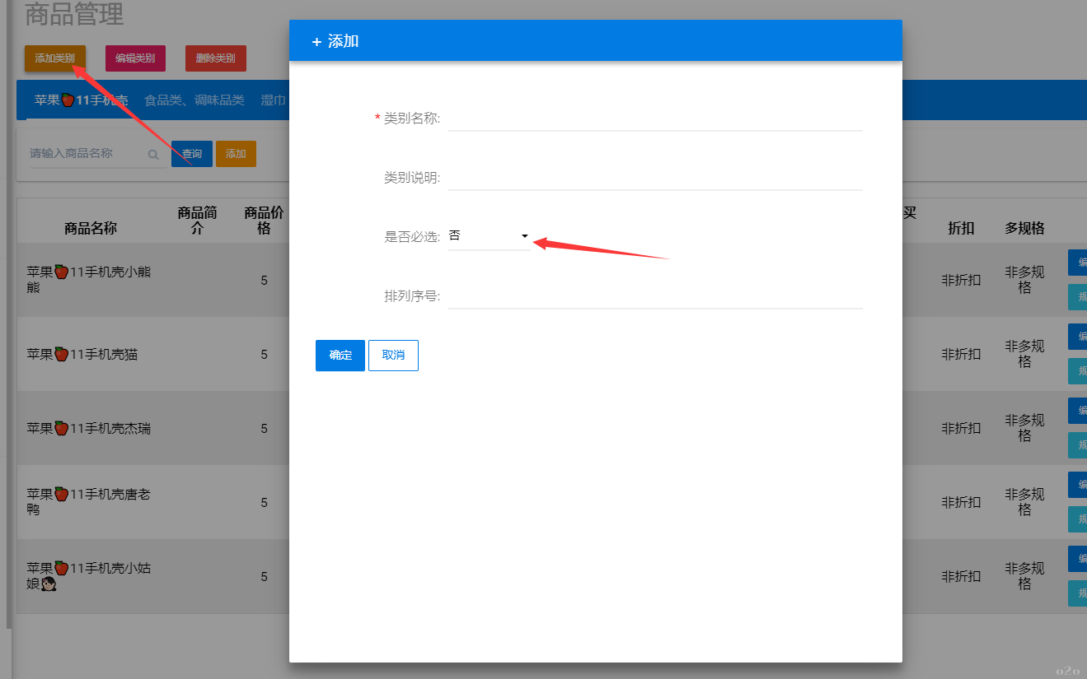Click the 请输入商品名称 search box
The height and width of the screenshot is (679, 1087).
tap(87, 154)
